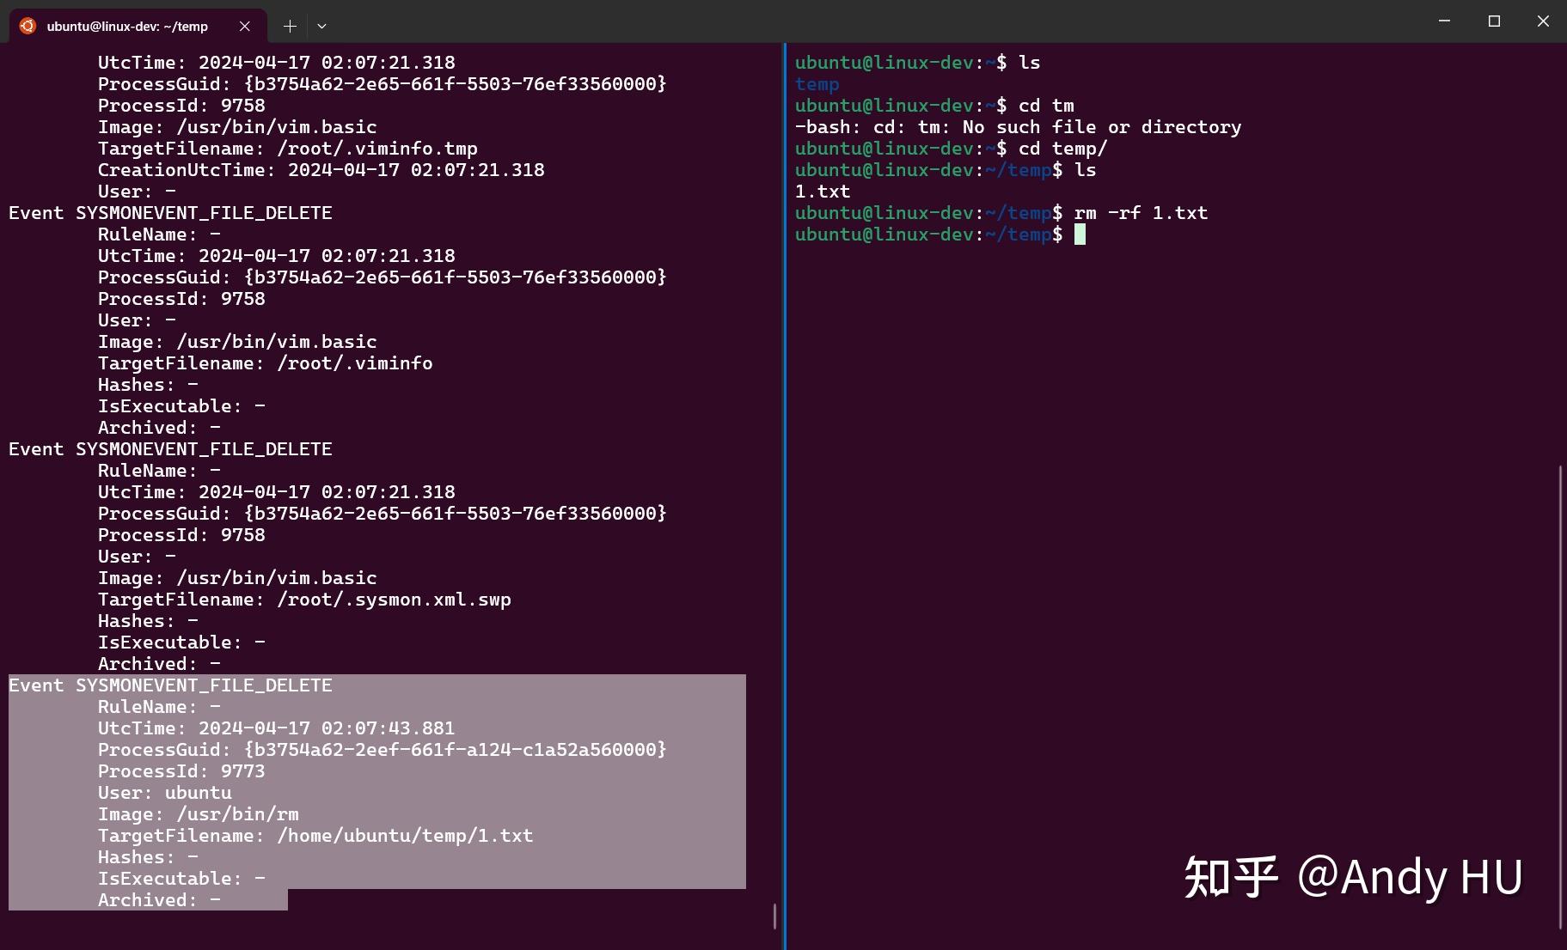Open a new tab with the plus icon
Image resolution: width=1567 pixels, height=950 pixels.
pos(290,26)
